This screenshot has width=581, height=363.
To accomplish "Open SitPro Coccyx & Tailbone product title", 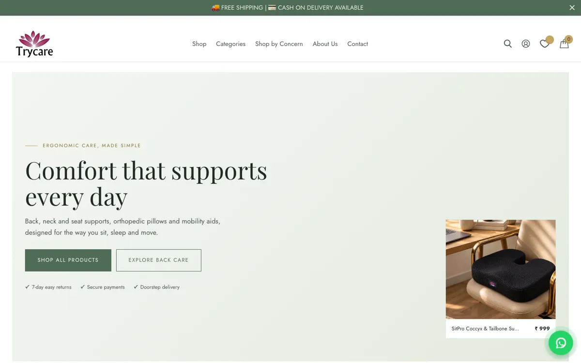I will [485, 329].
